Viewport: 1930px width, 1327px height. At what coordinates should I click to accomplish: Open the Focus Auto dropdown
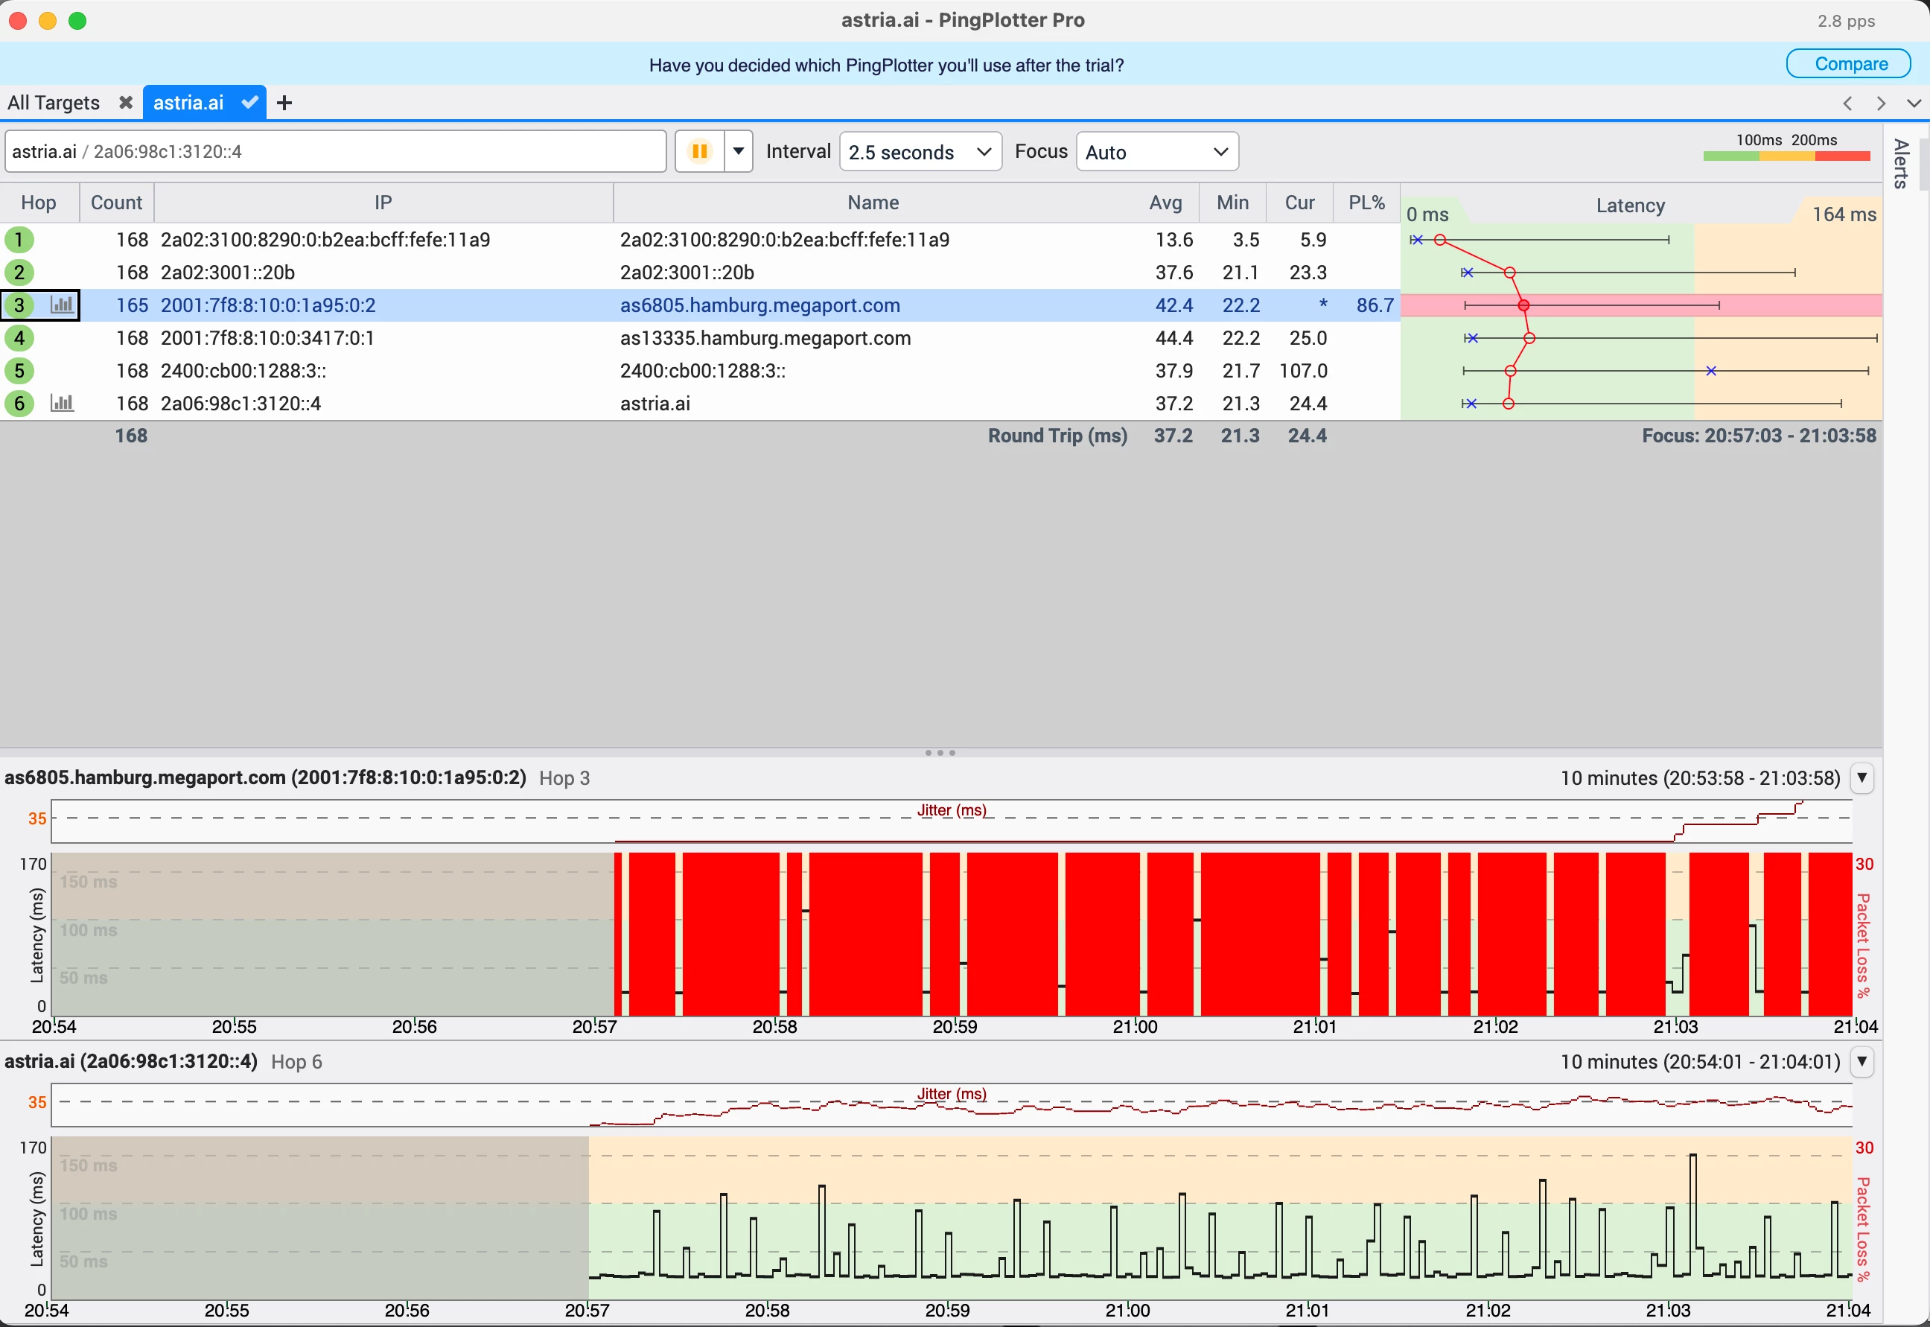coord(1157,151)
